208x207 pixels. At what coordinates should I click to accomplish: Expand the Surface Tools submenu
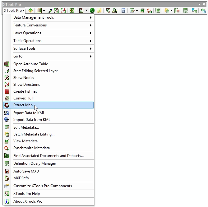click(x=49, y=48)
